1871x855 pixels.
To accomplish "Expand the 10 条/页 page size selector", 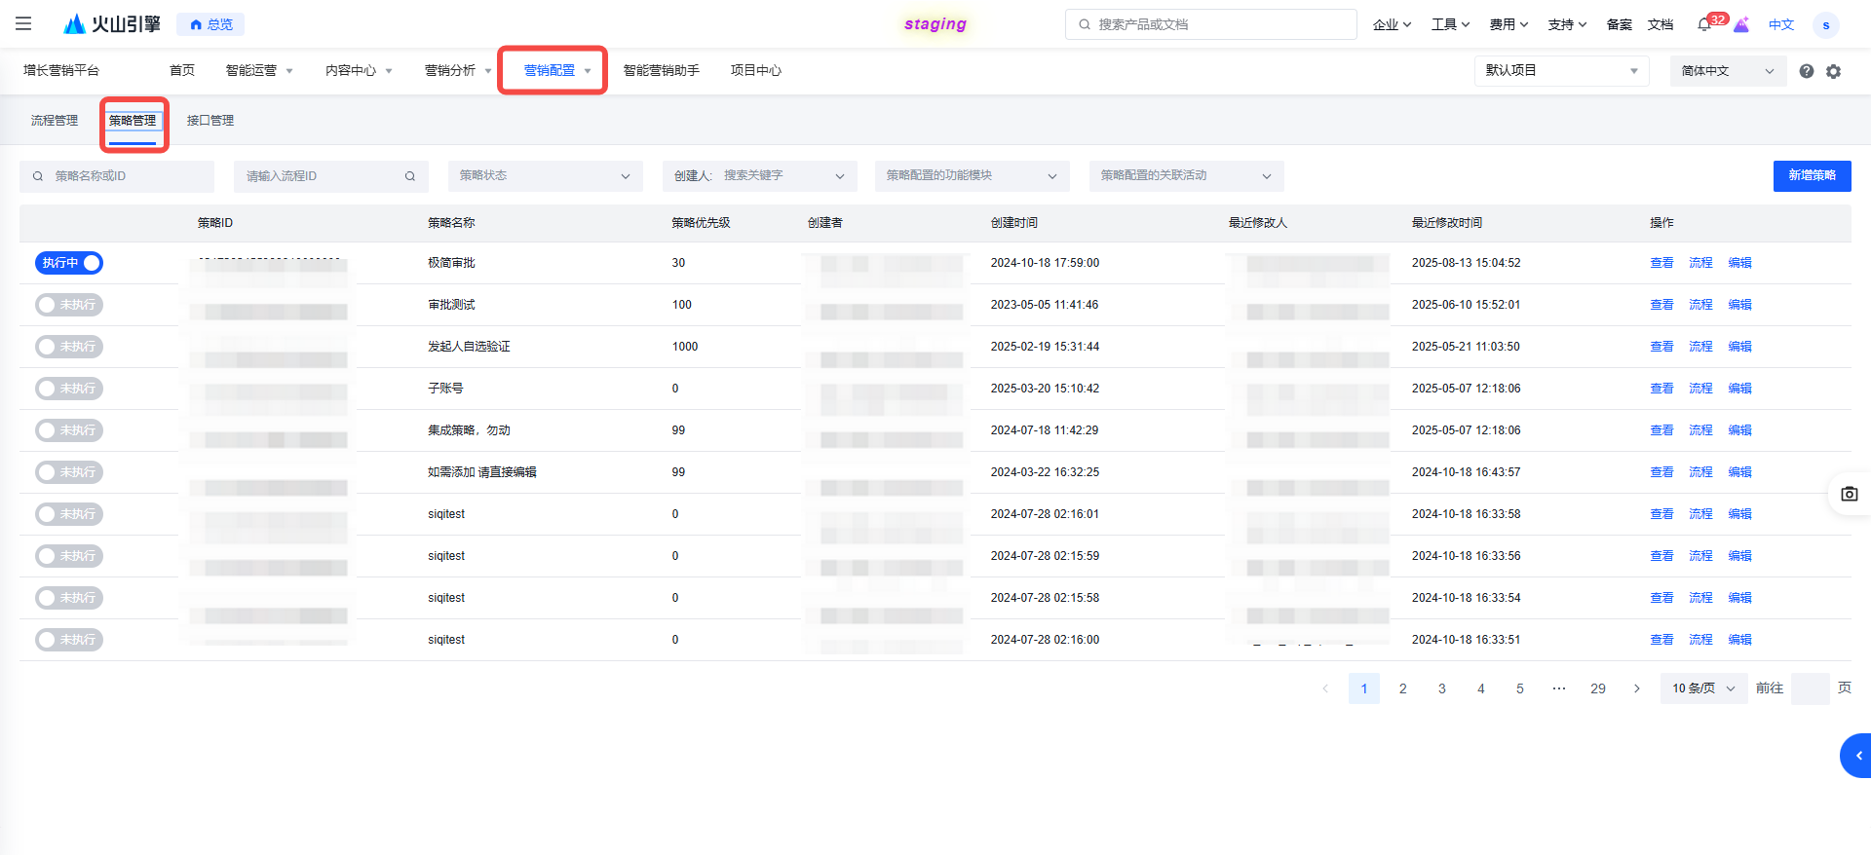I will click(x=1703, y=688).
